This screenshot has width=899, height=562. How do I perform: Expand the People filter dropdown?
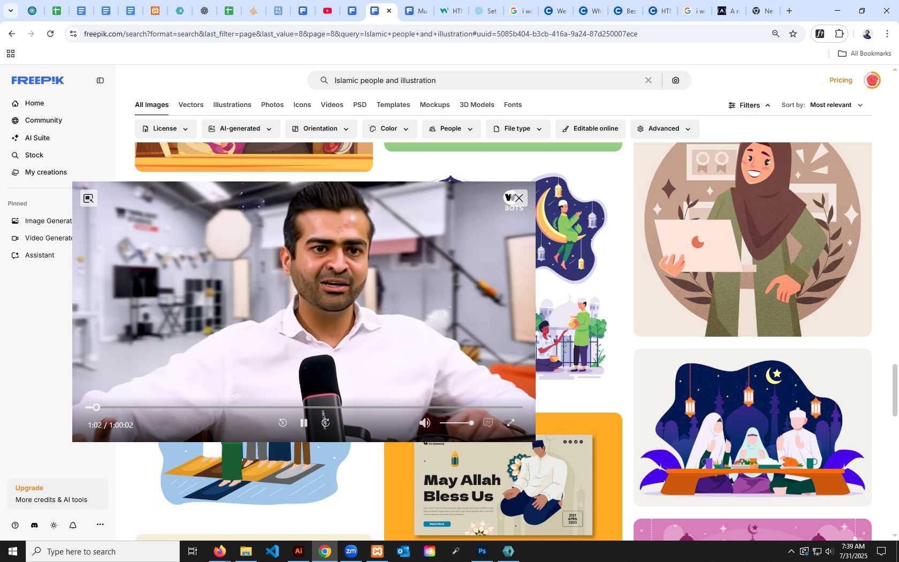[x=452, y=129]
